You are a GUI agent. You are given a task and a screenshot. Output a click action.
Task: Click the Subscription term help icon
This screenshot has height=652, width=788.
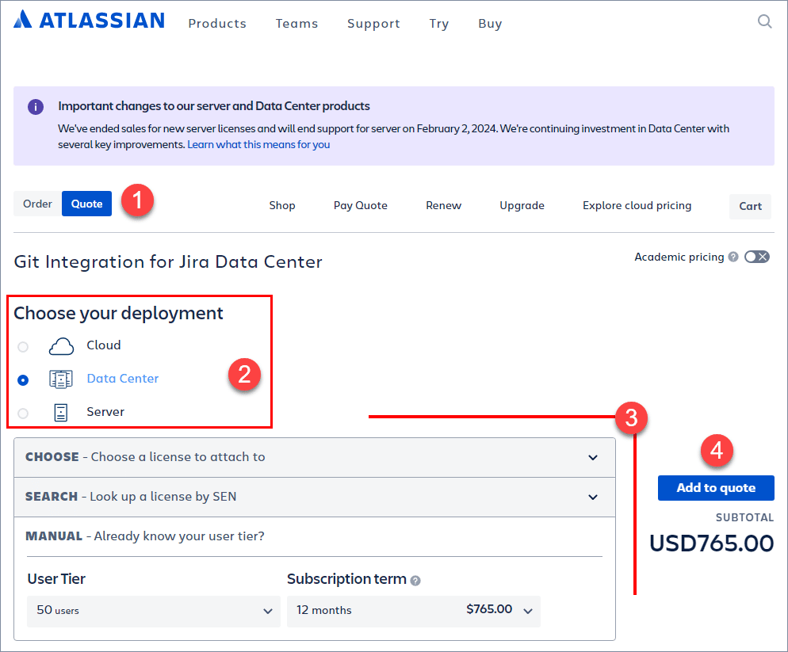[415, 580]
